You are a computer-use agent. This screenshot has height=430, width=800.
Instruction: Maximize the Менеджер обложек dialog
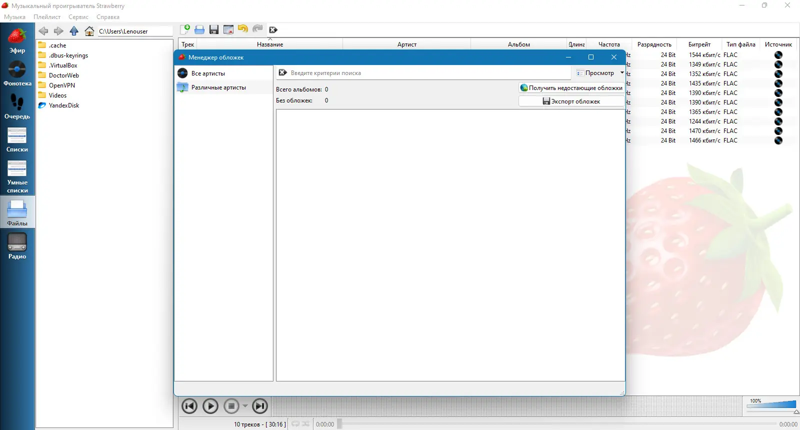591,57
